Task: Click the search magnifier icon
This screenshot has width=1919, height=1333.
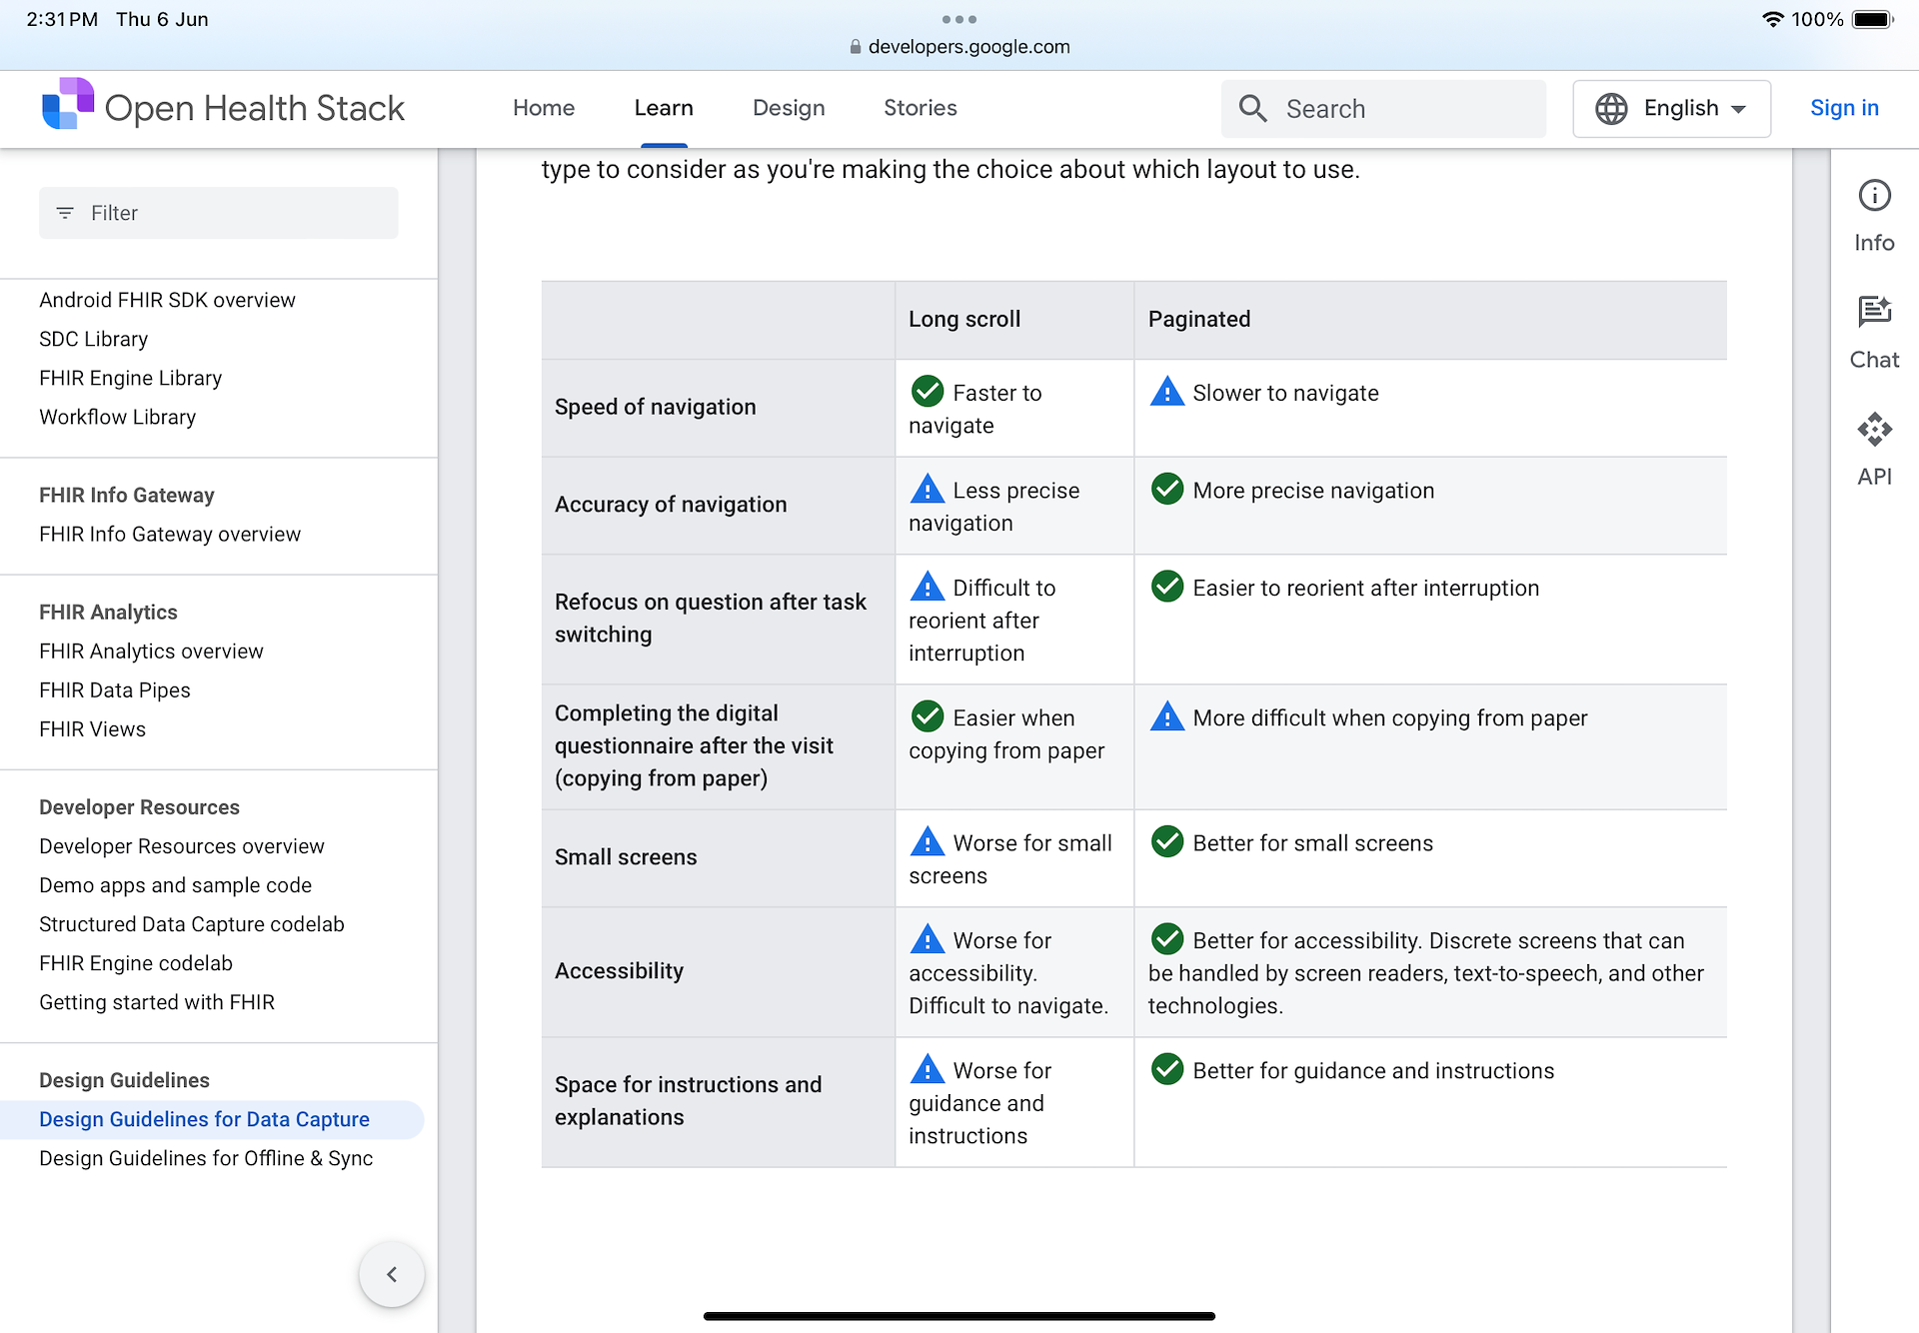Action: pyautogui.click(x=1252, y=108)
